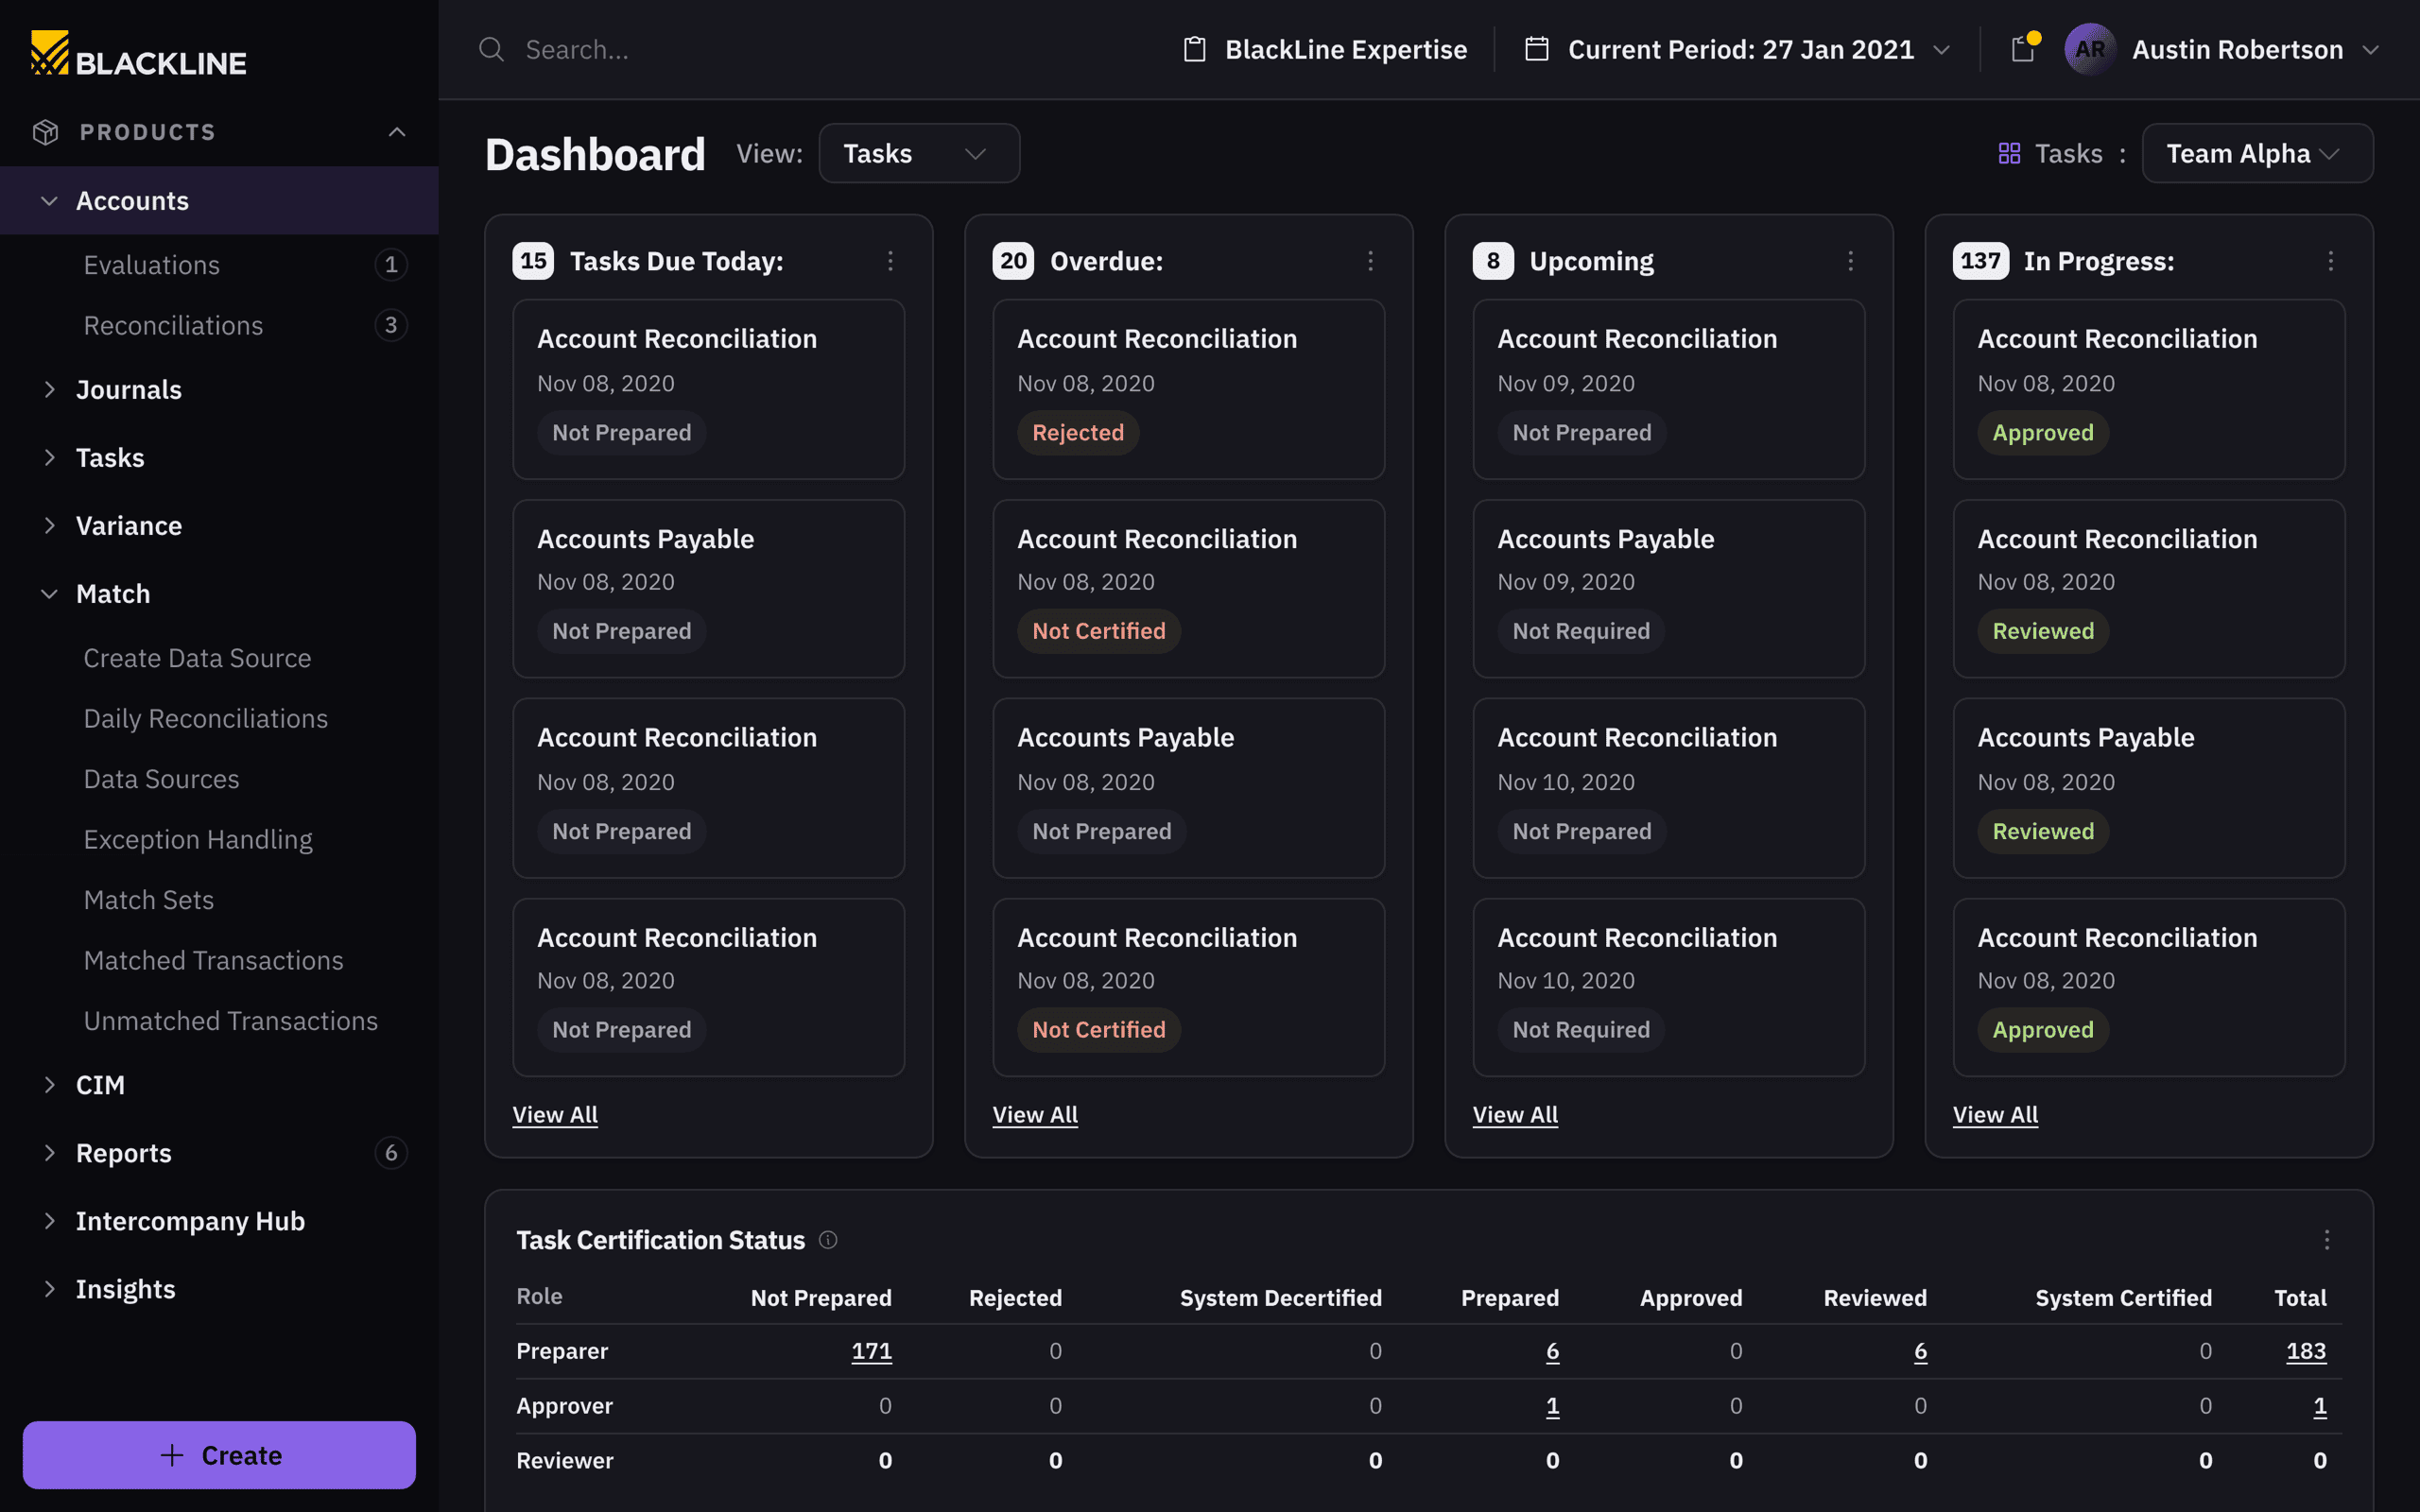Click the search magnifier icon
Image resolution: width=2420 pixels, height=1512 pixels.
coord(491,49)
